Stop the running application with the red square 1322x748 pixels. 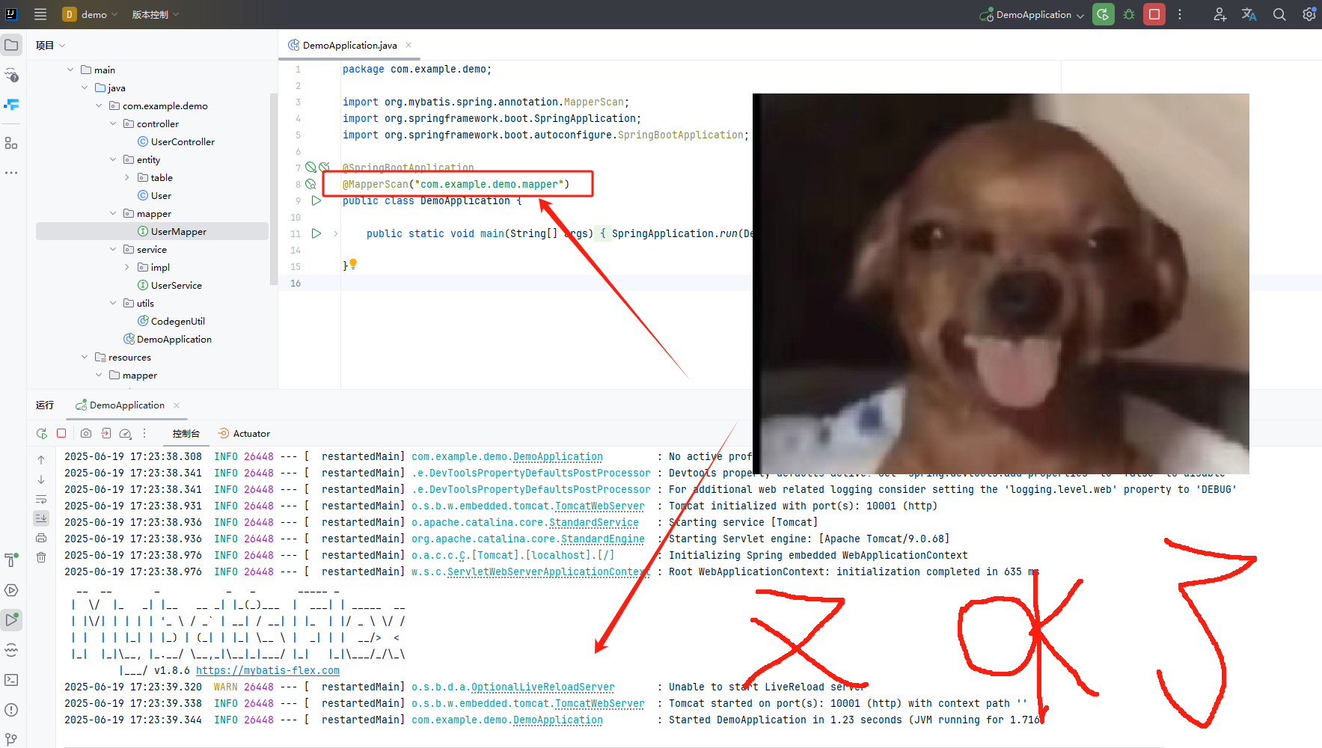(1154, 14)
